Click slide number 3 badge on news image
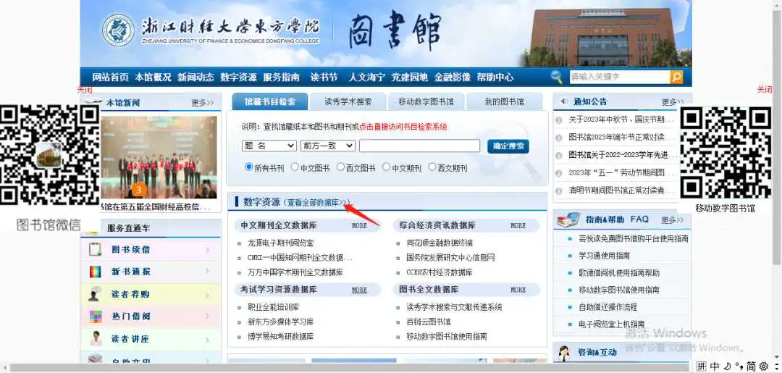Screen dimensions: 782x373 coord(138,190)
